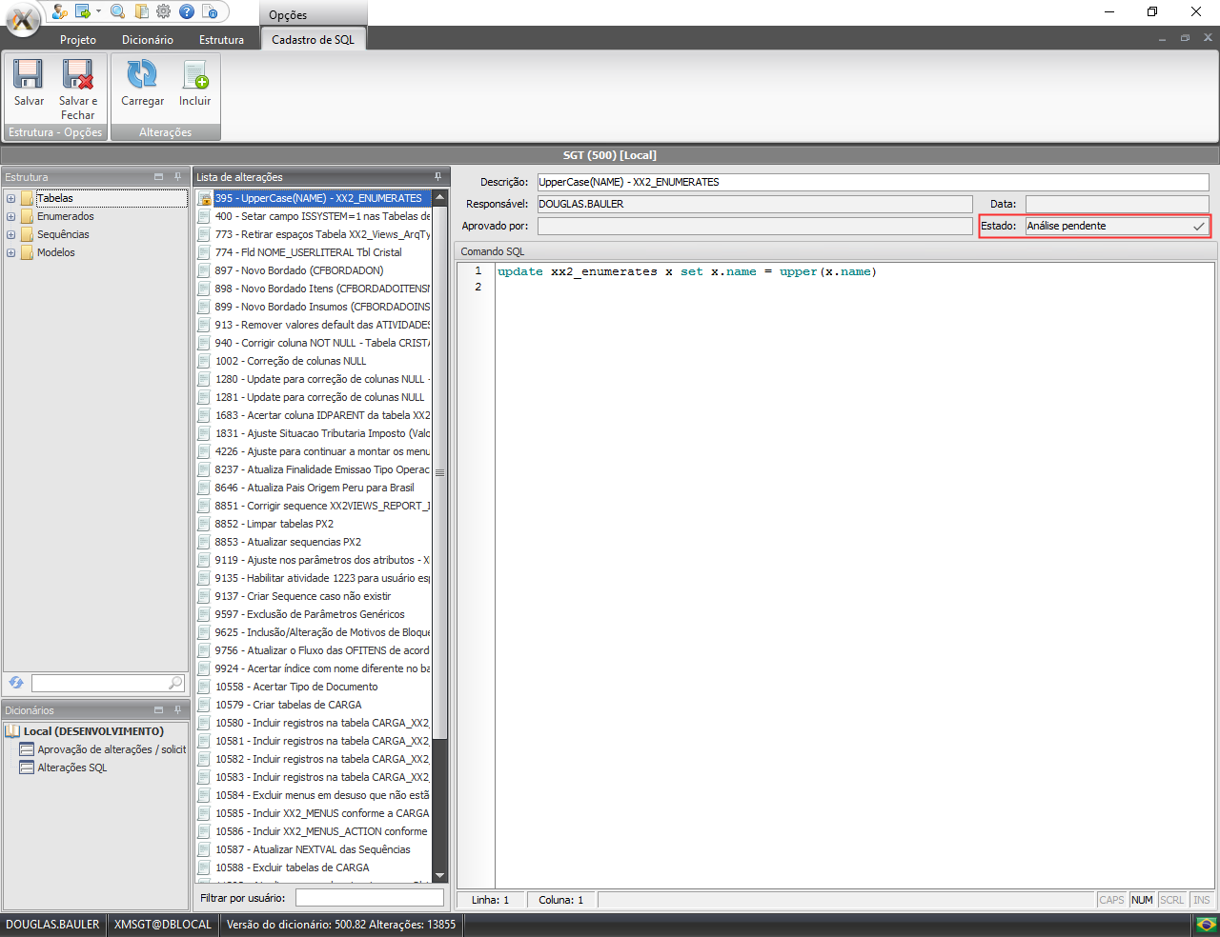
Task: Click in the Responsável field
Action: point(755,204)
